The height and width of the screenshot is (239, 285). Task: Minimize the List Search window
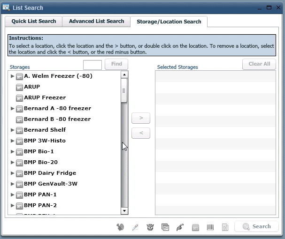259,8
